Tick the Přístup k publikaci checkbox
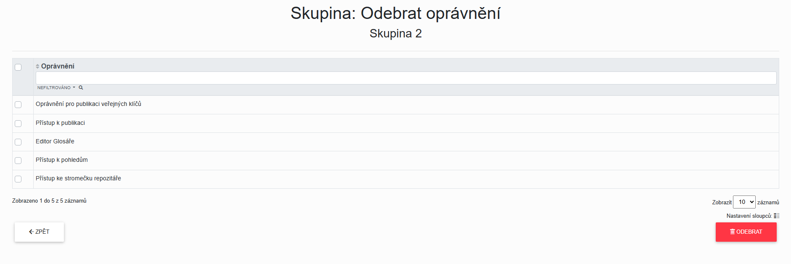Screen dimensions: 791x264 [x=18, y=124]
